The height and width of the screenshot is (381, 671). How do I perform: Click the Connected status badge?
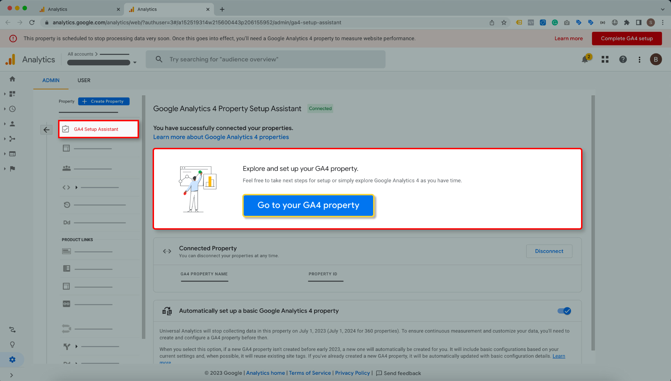pos(320,109)
